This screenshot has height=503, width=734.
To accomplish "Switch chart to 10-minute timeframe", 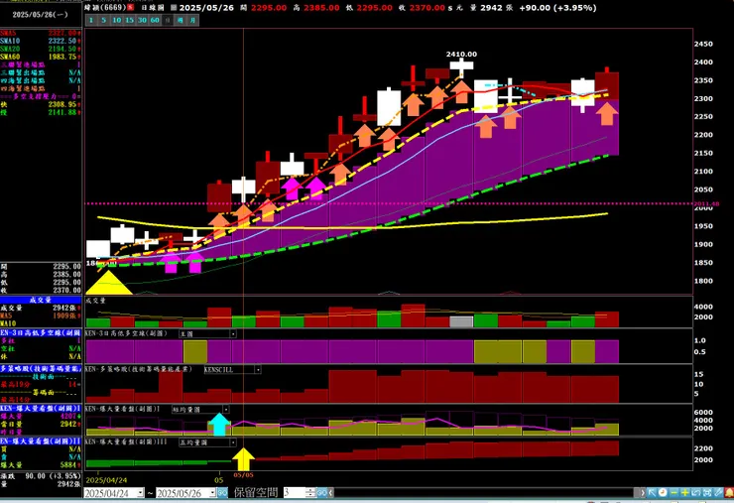I will pos(117,20).
